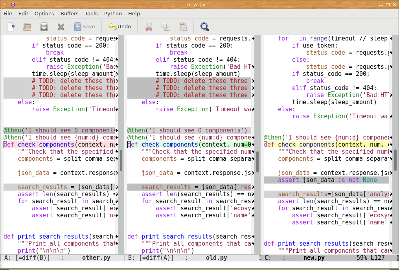
Task: Click the old.py buffer name in mode line
Action: (x=216, y=258)
